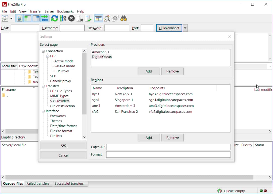The width and height of the screenshot is (273, 194).
Task: Click Remove button under Providers
Action: 173,71
